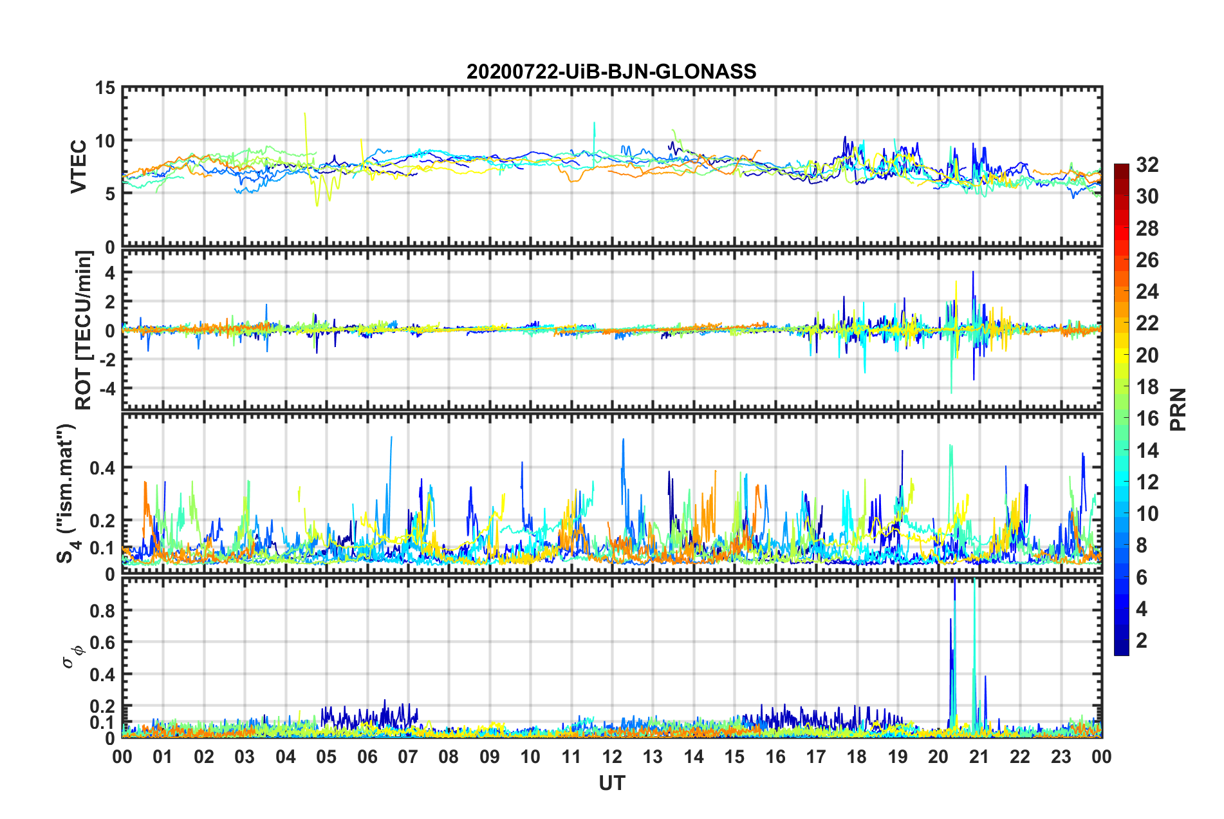The image size is (1224, 819).
Task: Click sigma phi axis tick value 0.6
Action: tap(102, 642)
